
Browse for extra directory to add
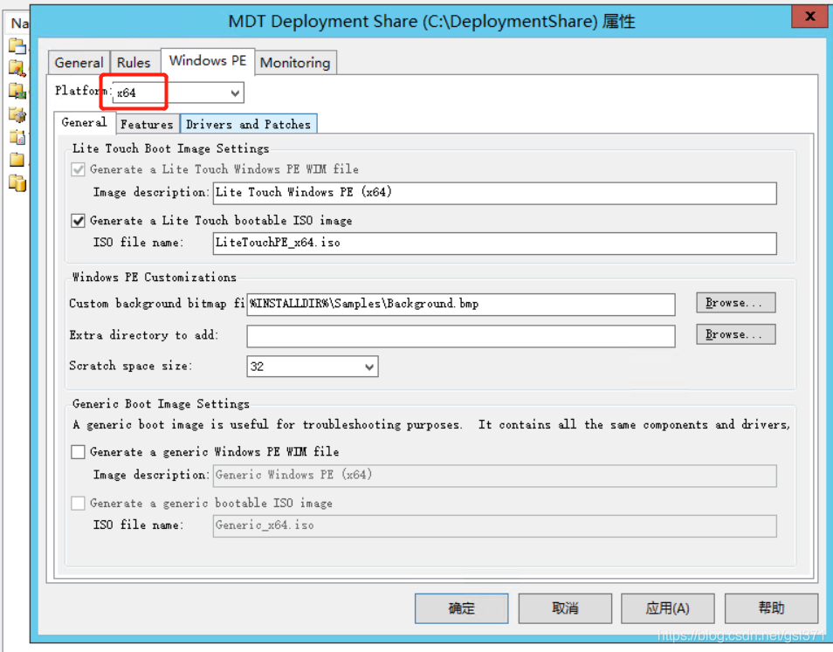pyautogui.click(x=736, y=334)
